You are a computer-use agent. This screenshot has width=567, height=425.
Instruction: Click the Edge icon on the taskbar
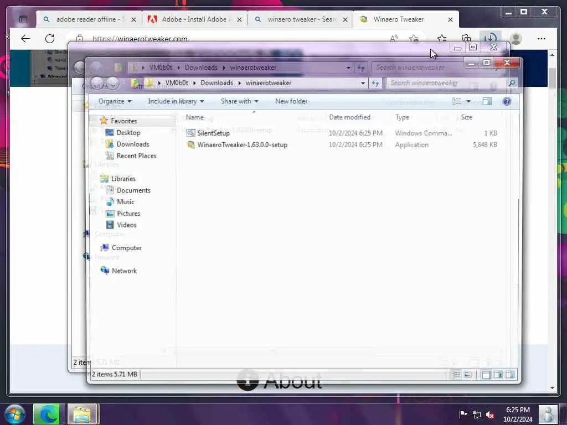(x=49, y=414)
